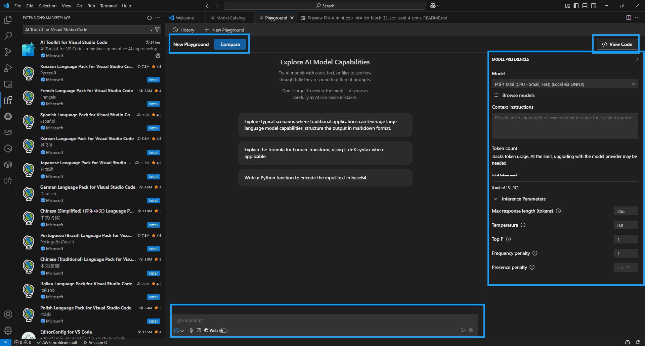
Task: Send the prompt with the arrow icon
Action: pos(464,330)
